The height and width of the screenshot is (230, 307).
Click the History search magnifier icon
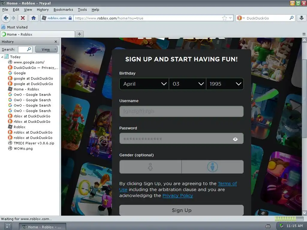pyautogui.click(x=29, y=49)
